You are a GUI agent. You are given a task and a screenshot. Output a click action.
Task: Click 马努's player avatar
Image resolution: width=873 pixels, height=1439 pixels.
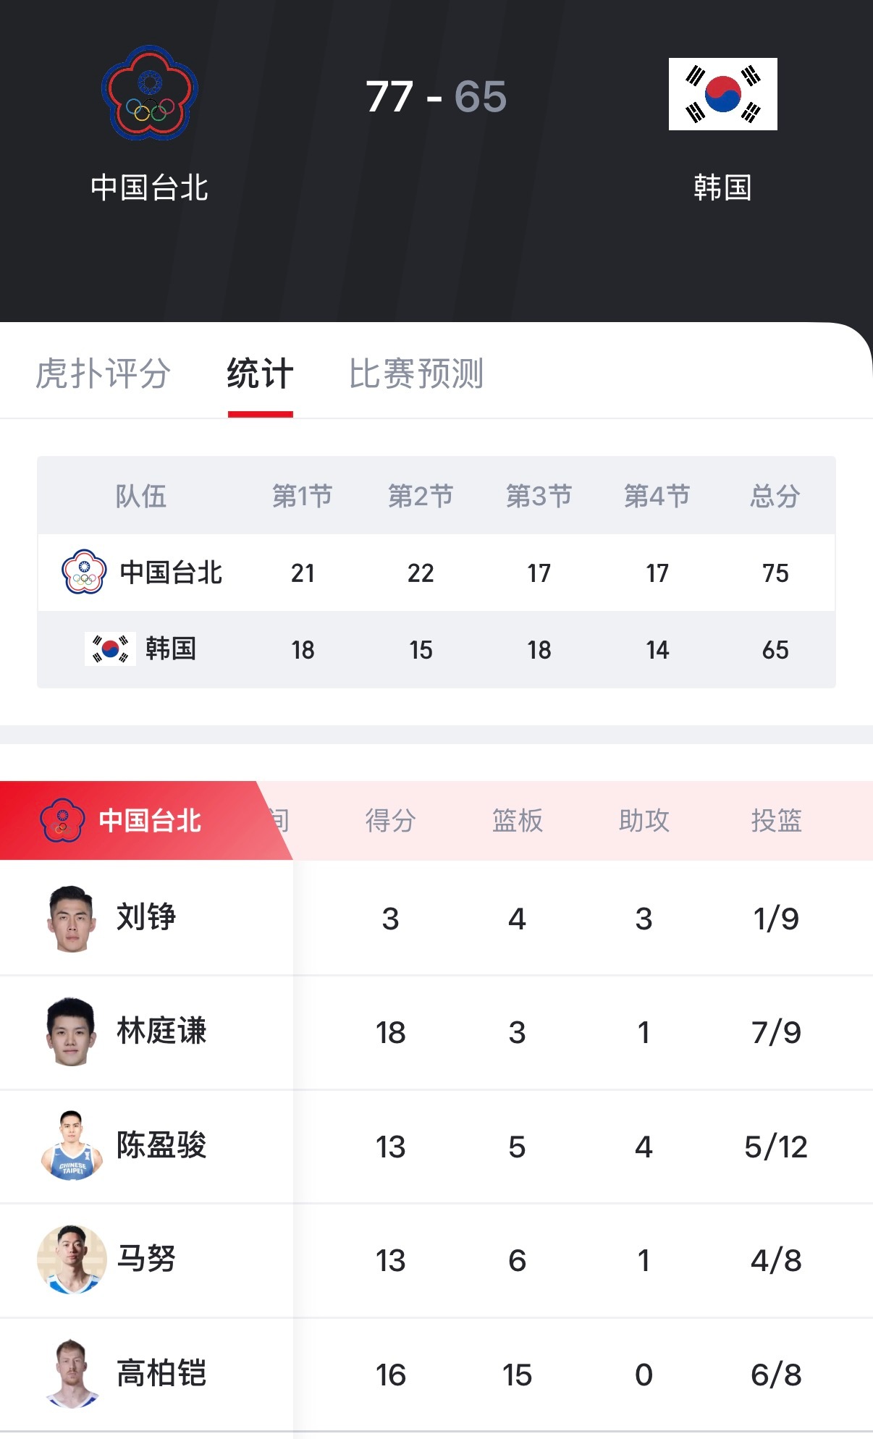[71, 1259]
